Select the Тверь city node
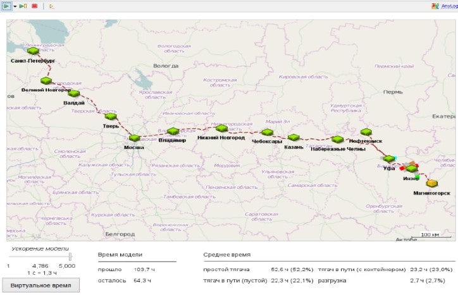This screenshot has height=295, width=458. click(111, 116)
